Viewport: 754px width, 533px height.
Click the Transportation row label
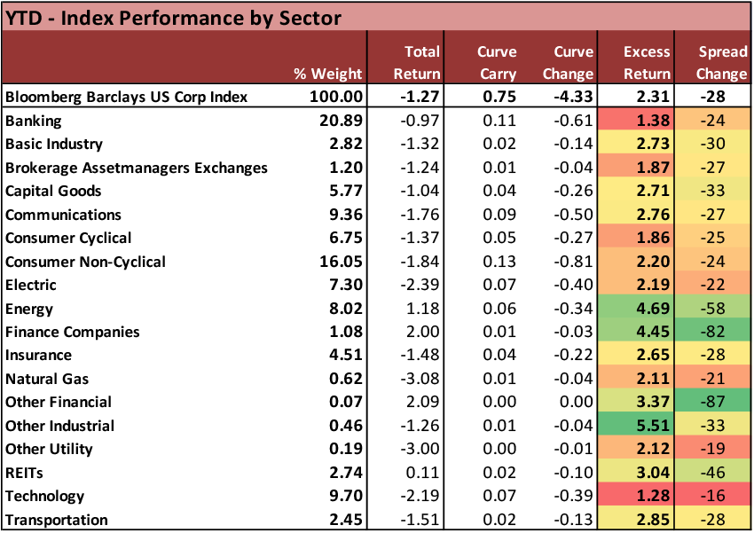[57, 520]
